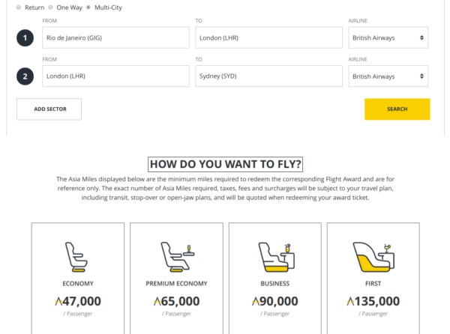
Task: Click the Business class seat icon
Action: 274,255
